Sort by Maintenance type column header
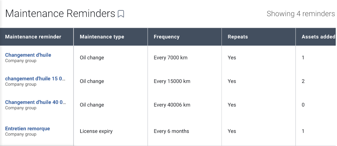 point(102,37)
